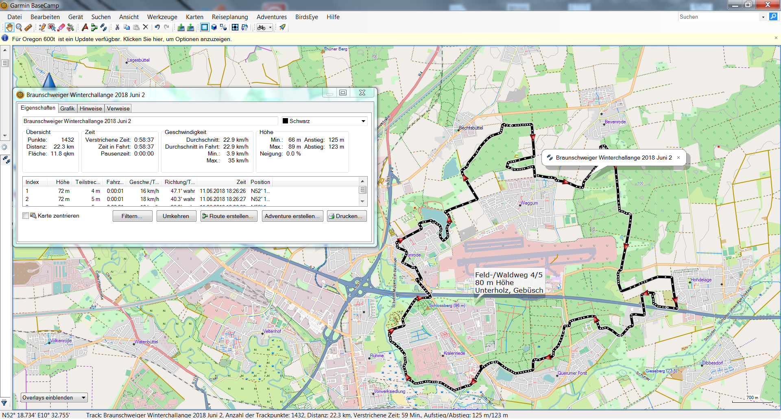Cut with the toolbar scissors icon
This screenshot has width=781, height=419.
pyautogui.click(x=117, y=28)
